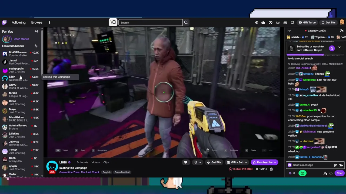Open forsen channel in sidebar
The height and width of the screenshot is (194, 346).
21,95
